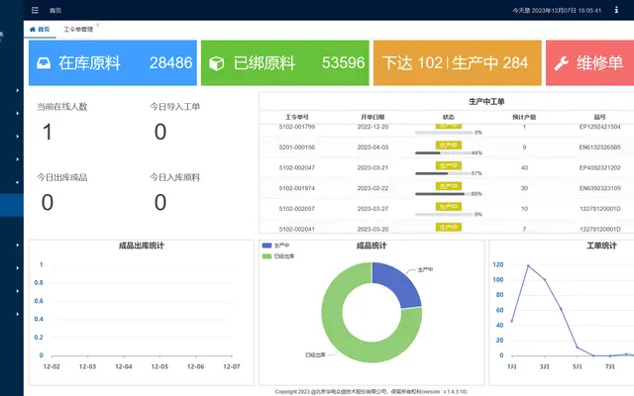The image size is (634, 396).
Task: Click the date 2022-12-20 in the table
Action: pyautogui.click(x=372, y=127)
